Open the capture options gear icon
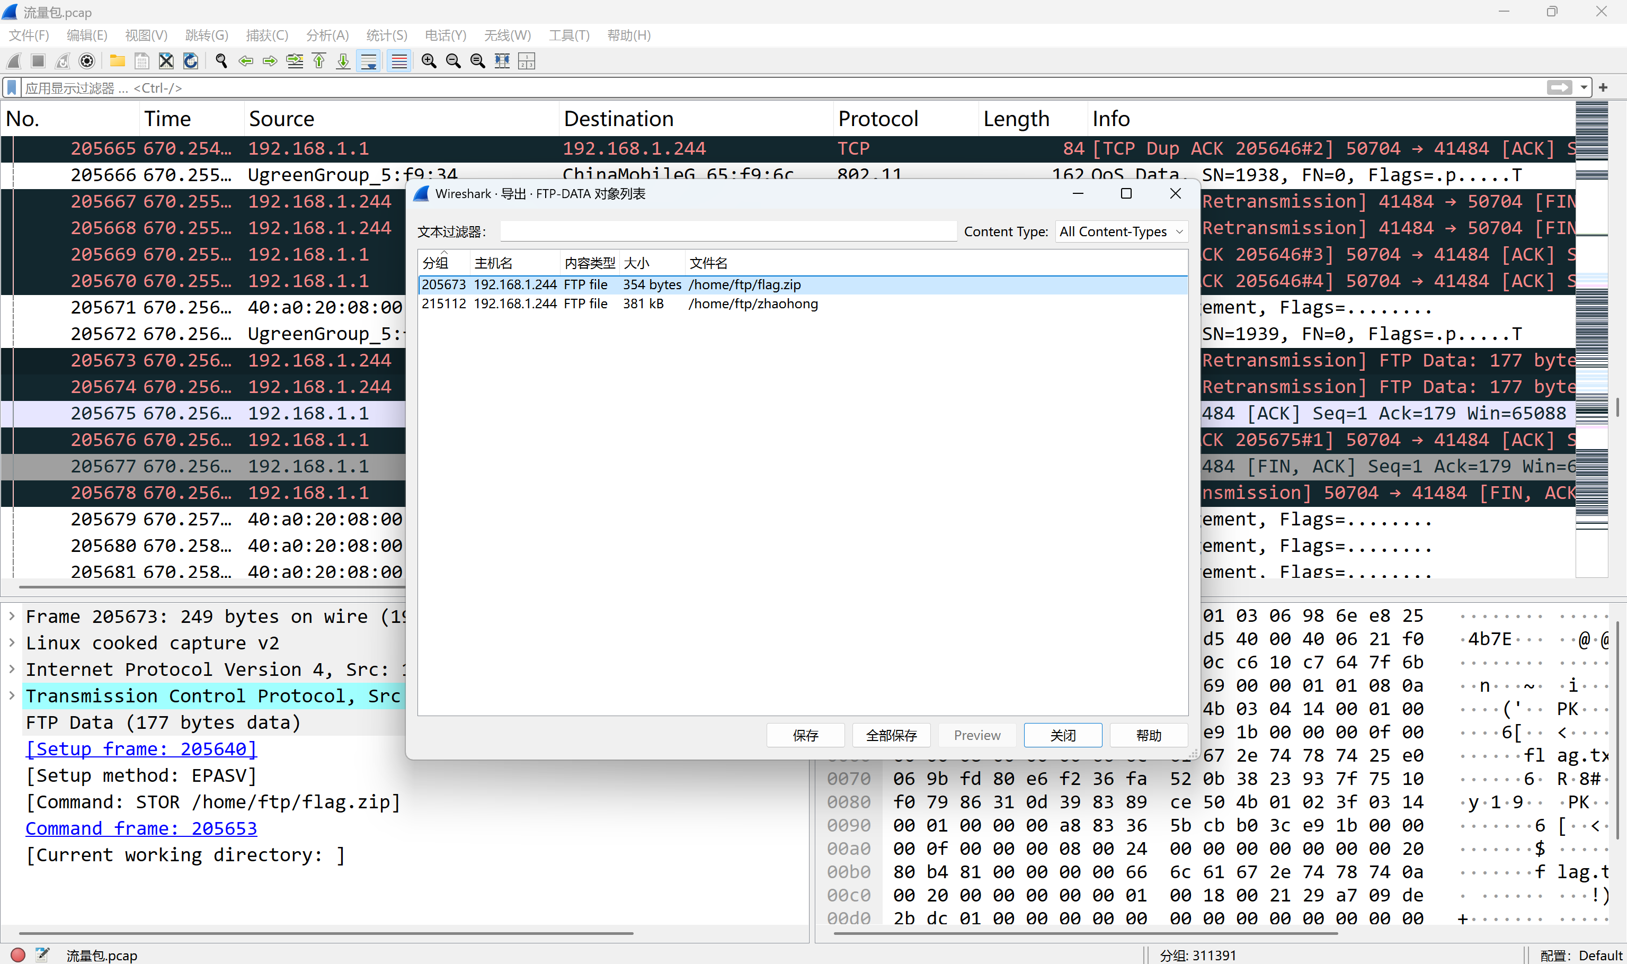 point(86,61)
